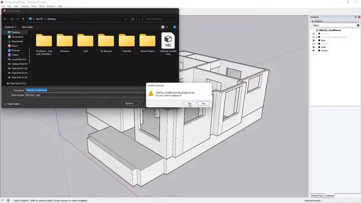Decline replacing the file with No
361x203 pixels.
coord(204,104)
